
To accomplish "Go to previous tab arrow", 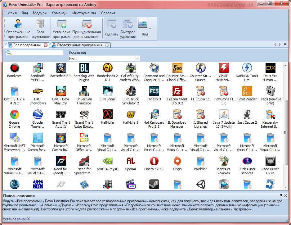I will pos(275,45).
